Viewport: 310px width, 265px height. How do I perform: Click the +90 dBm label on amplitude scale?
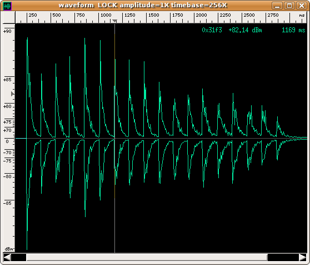click(x=7, y=31)
